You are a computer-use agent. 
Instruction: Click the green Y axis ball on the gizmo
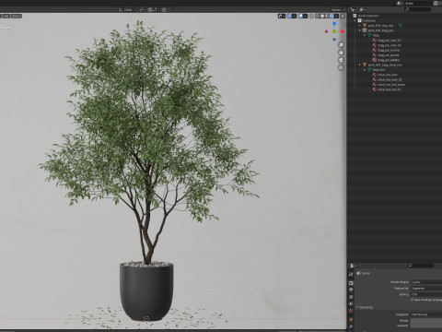334,31
